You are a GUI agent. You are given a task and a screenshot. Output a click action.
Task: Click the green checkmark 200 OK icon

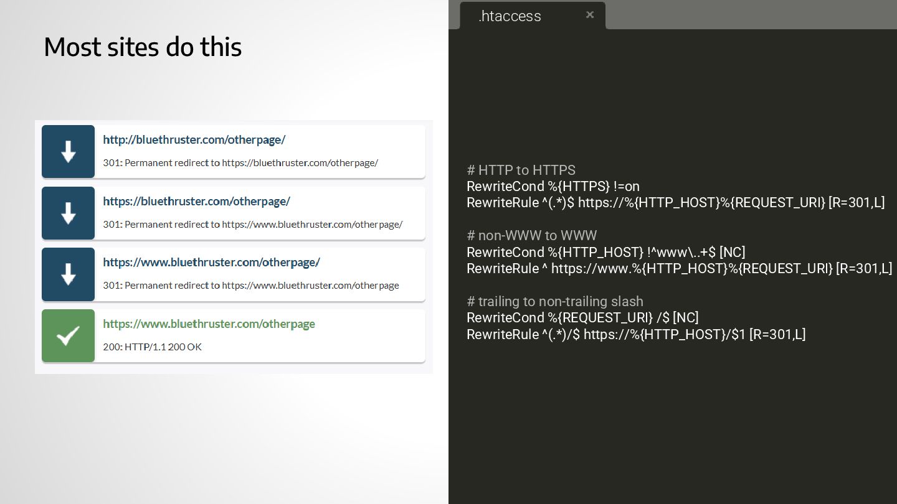pyautogui.click(x=68, y=335)
